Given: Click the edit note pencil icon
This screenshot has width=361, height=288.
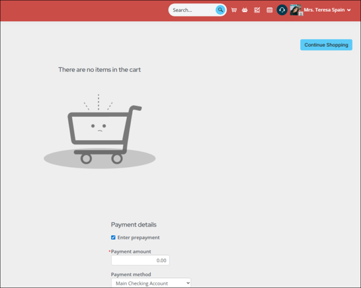Looking at the screenshot, I should tap(257, 10).
